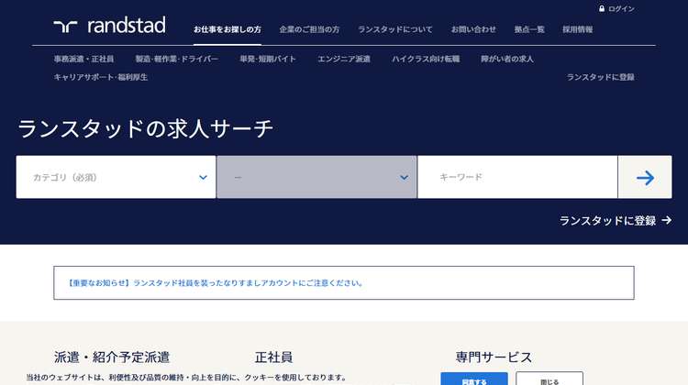The height and width of the screenshot is (385, 688).
Task: Expand the second greyed-out dropdown
Action: point(316,177)
